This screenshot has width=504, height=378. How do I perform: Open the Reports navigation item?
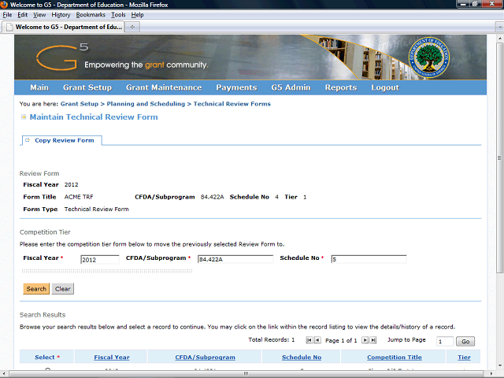click(341, 87)
